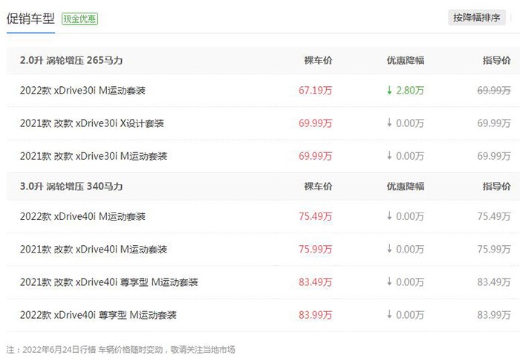The image size is (520, 364).
Task: Select the 促销车型 tab
Action: coord(30,19)
